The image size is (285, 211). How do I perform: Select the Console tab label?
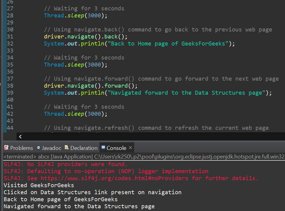pyautogui.click(x=116, y=148)
